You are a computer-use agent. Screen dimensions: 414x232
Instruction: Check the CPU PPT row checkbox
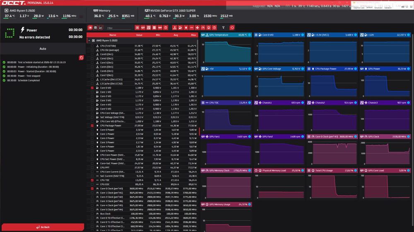click(x=92, y=167)
